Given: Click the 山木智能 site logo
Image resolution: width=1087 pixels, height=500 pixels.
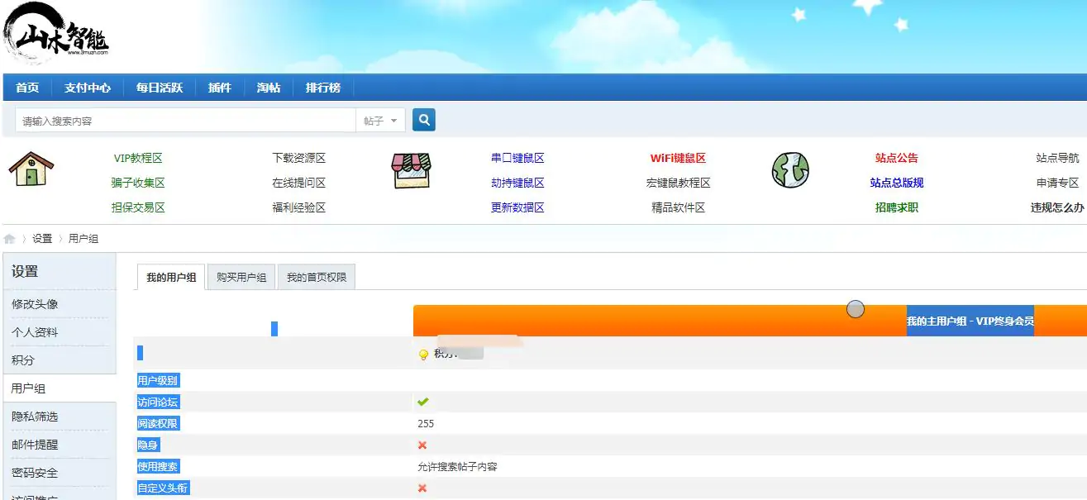Looking at the screenshot, I should coord(56,34).
